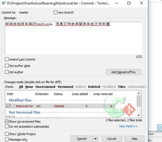The width and height of the screenshot is (162, 142).
Task: Click the Cancel button
Action: (112, 139)
